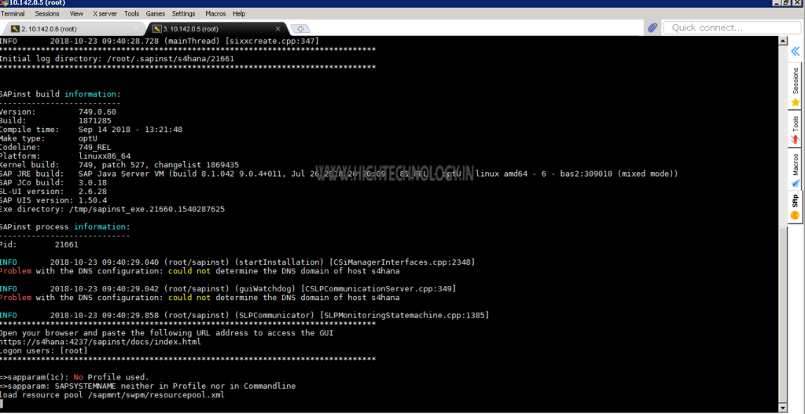Open the Macros sidebar panel with paper plane

[796, 170]
